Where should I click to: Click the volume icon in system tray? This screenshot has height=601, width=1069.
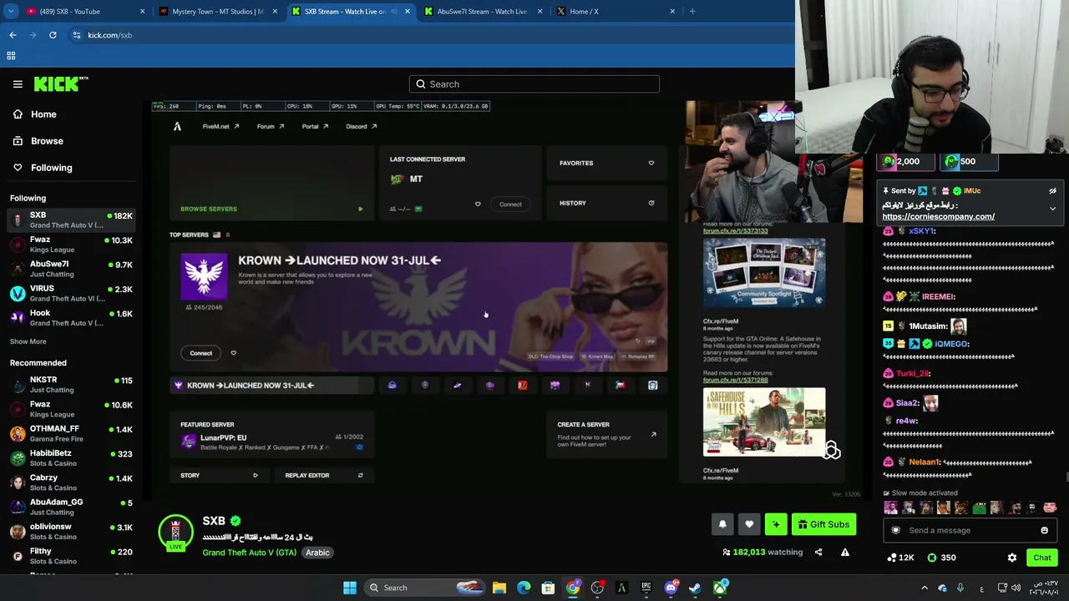(x=1016, y=588)
